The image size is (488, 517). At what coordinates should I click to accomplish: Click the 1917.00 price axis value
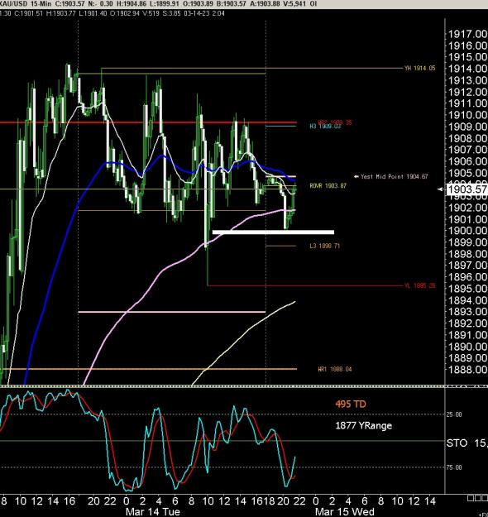(467, 34)
